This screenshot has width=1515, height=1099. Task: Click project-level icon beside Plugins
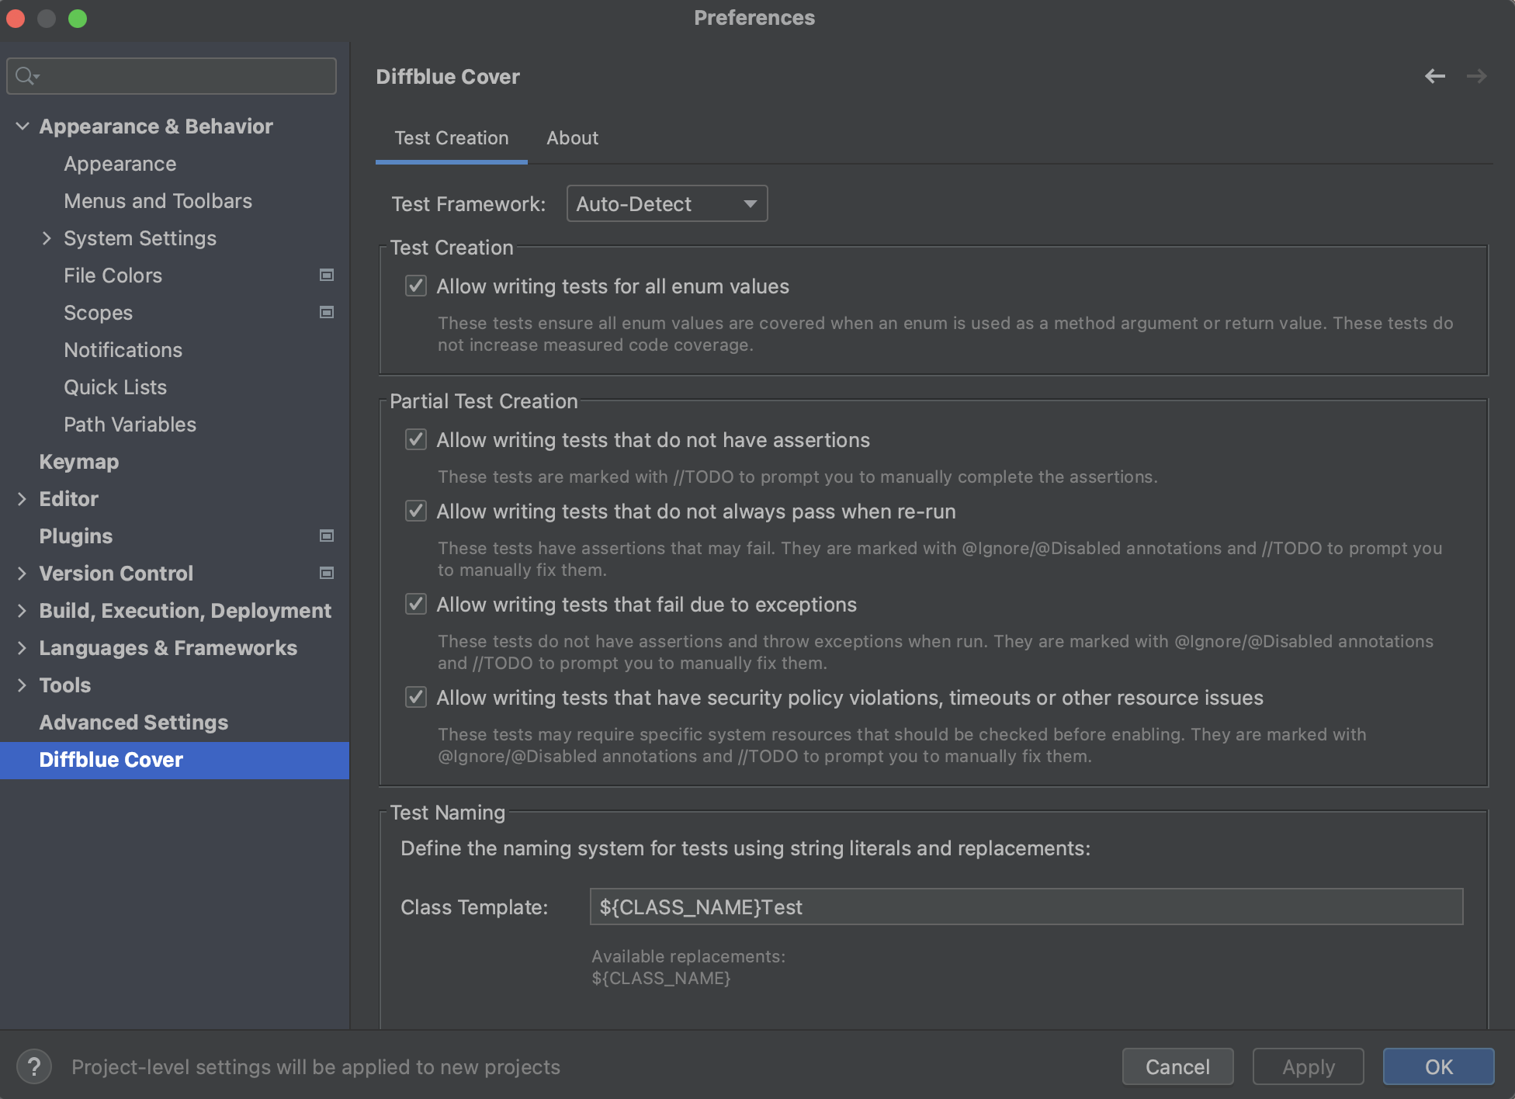coord(327,536)
